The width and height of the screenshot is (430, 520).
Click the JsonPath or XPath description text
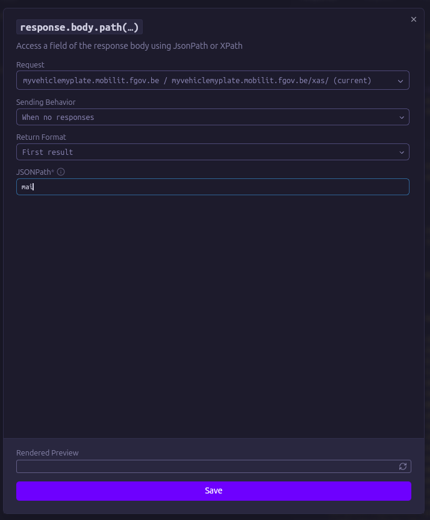(129, 46)
